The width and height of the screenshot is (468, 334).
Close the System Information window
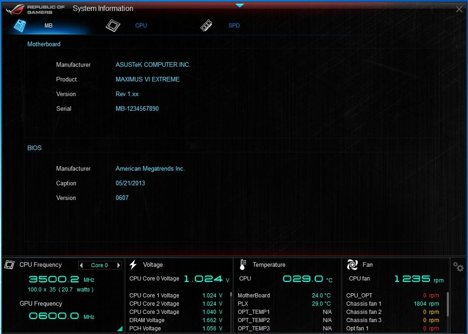pos(459,9)
